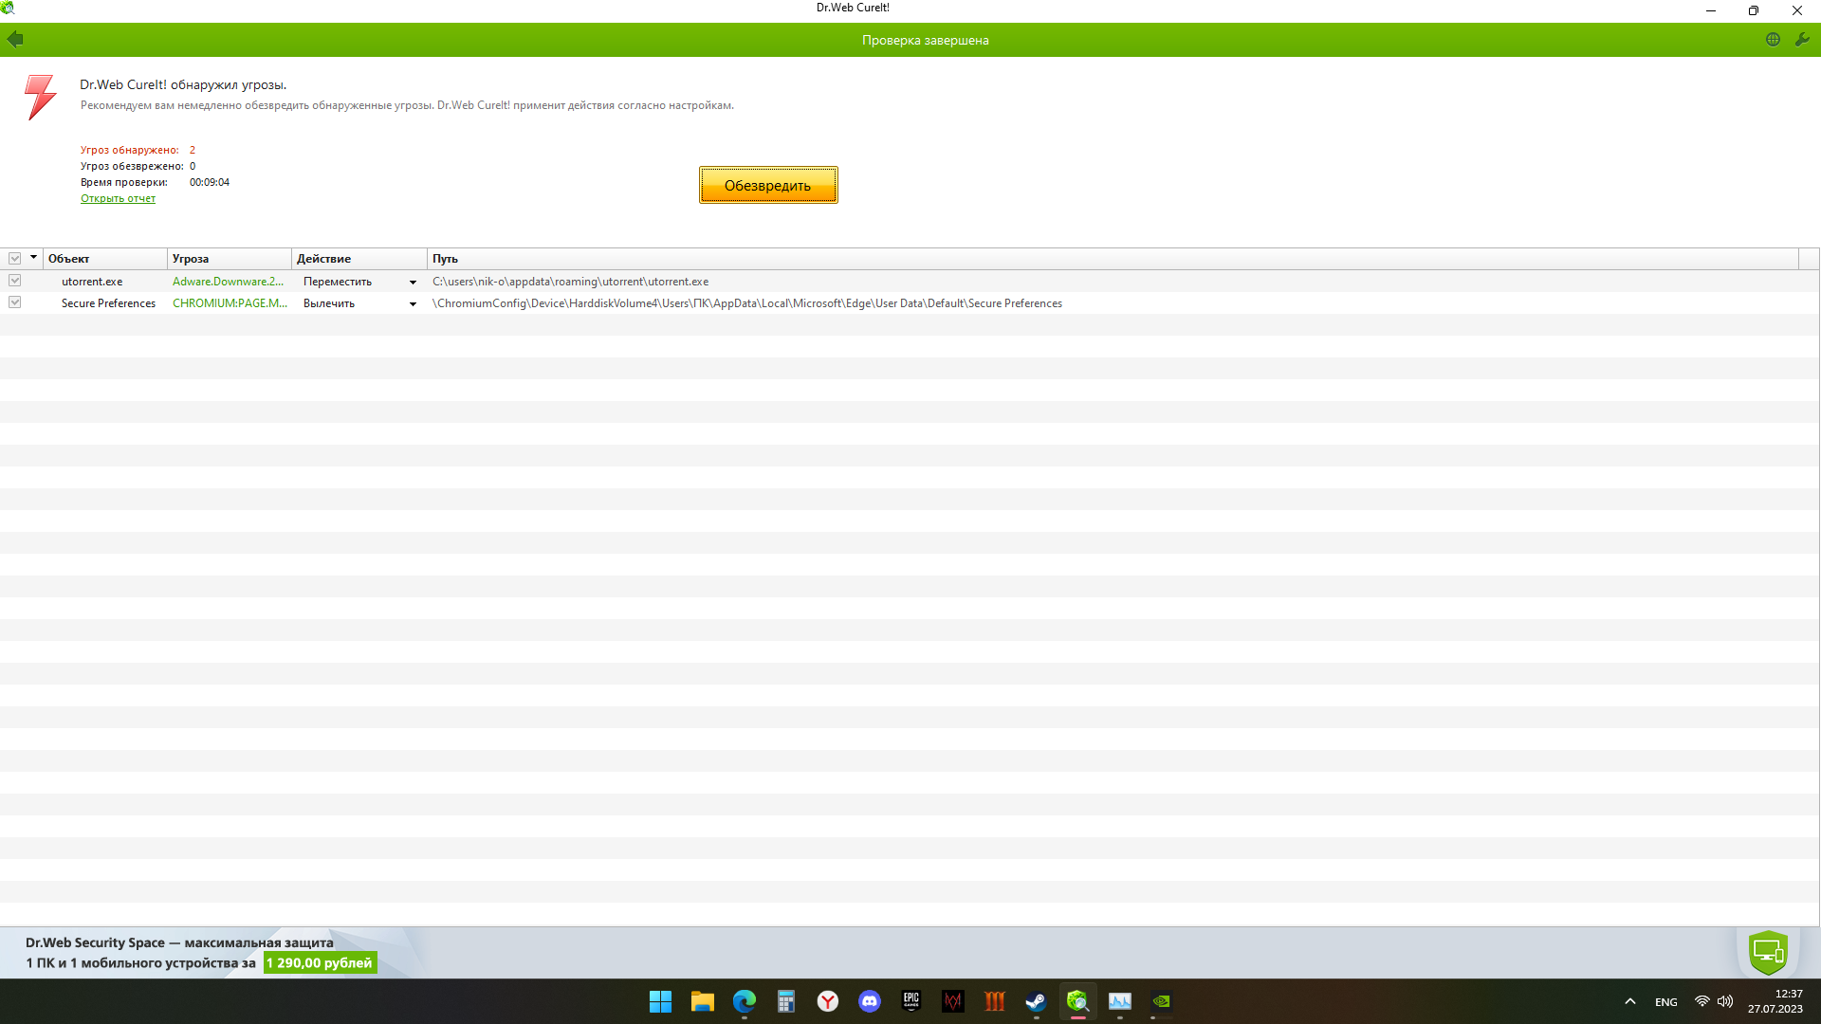Open Microsoft Edge from the taskbar

pyautogui.click(x=745, y=1001)
